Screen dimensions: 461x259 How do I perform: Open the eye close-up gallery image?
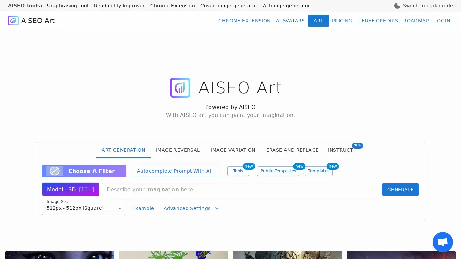point(60,255)
